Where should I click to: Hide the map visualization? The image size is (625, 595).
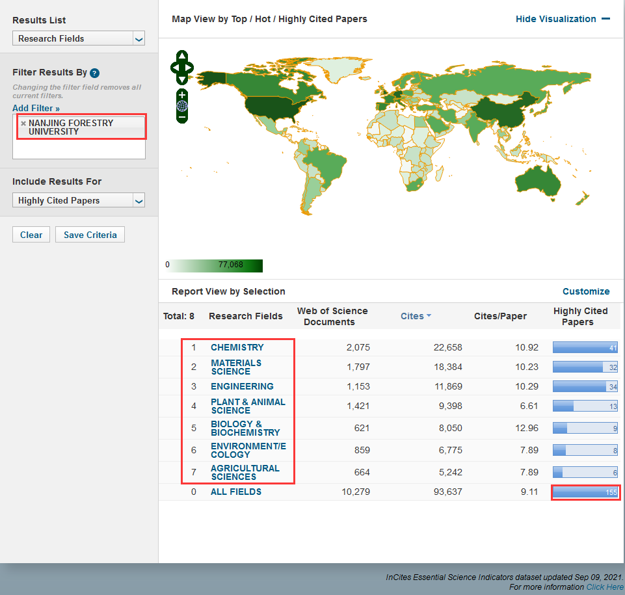563,19
